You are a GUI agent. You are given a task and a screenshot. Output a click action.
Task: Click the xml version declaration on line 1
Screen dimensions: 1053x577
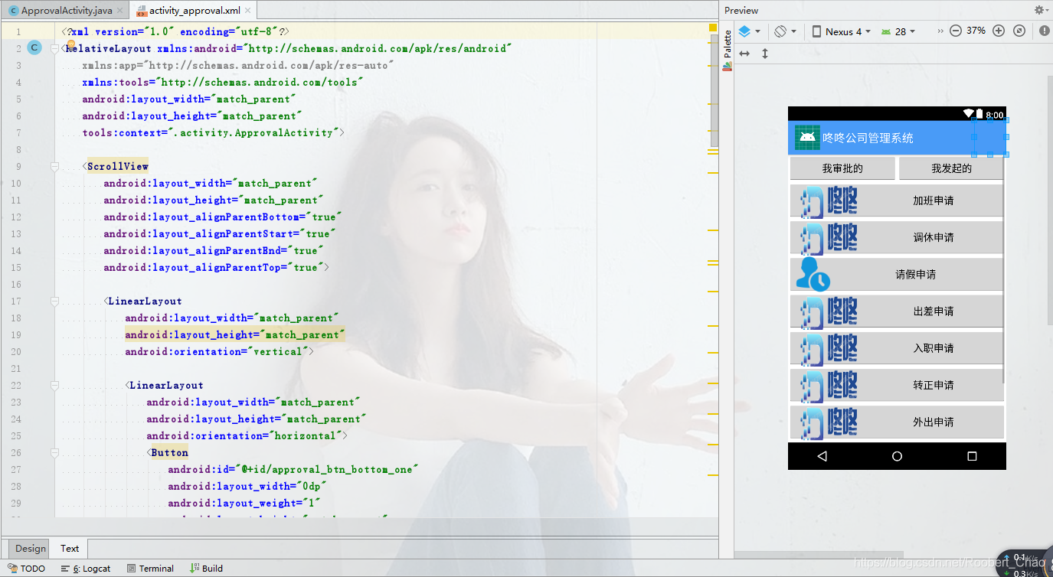pos(177,31)
